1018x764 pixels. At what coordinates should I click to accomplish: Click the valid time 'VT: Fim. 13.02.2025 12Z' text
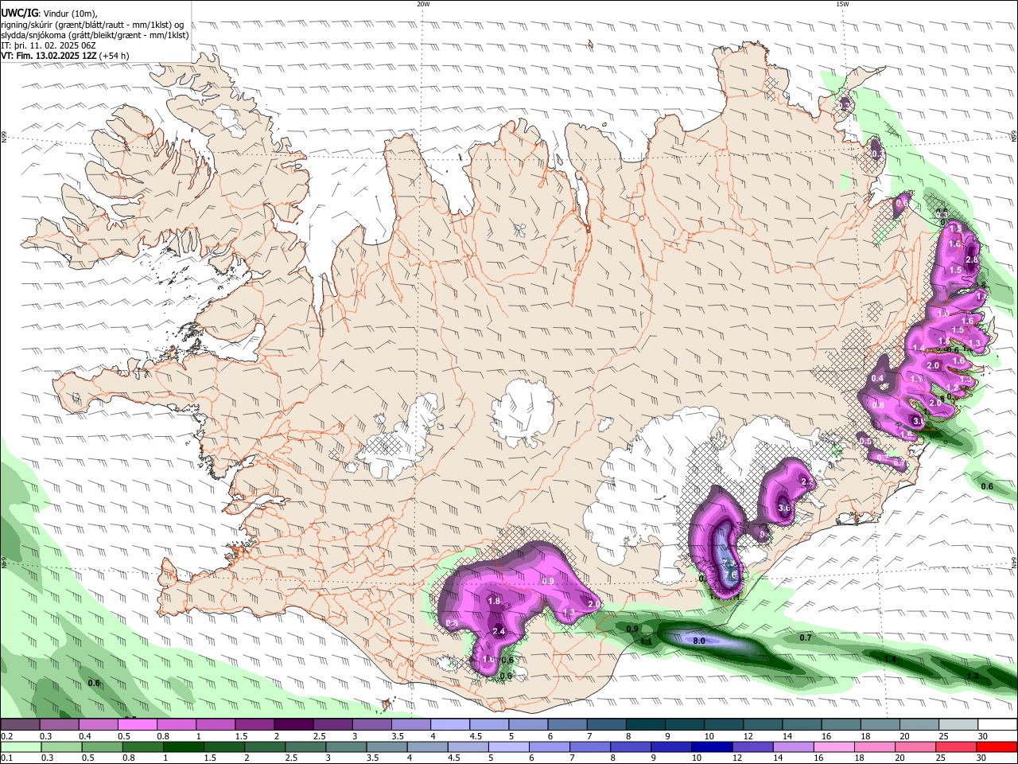[48, 56]
